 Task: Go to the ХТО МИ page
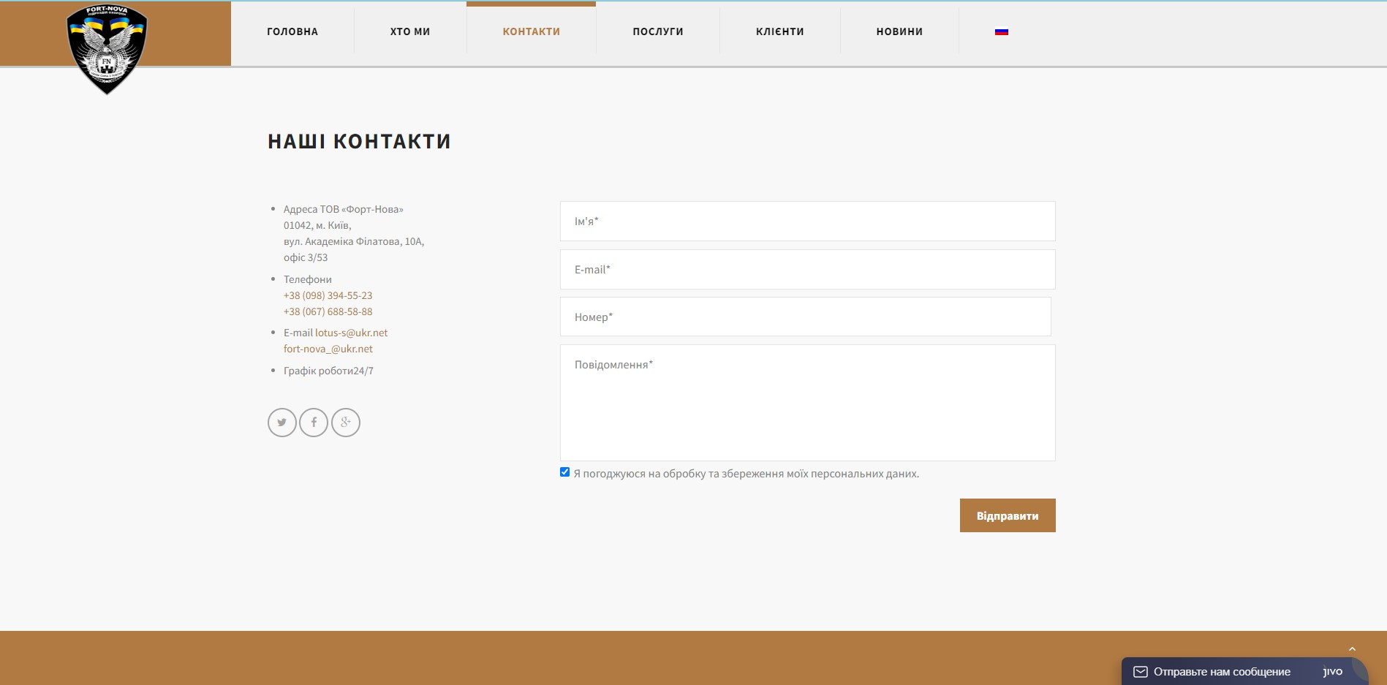(410, 31)
